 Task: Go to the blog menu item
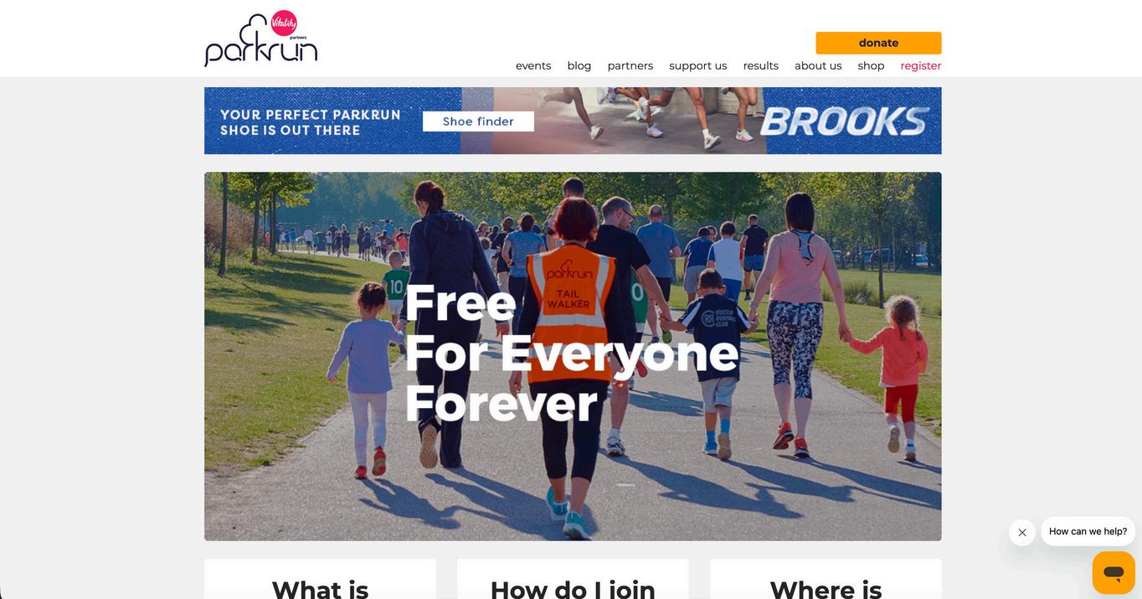(579, 65)
